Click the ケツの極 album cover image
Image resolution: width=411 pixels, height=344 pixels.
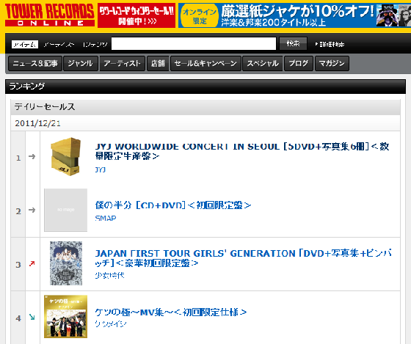click(65, 316)
